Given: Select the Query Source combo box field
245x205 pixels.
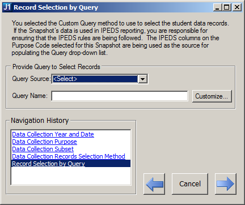Looking at the screenshot, I should point(100,79).
